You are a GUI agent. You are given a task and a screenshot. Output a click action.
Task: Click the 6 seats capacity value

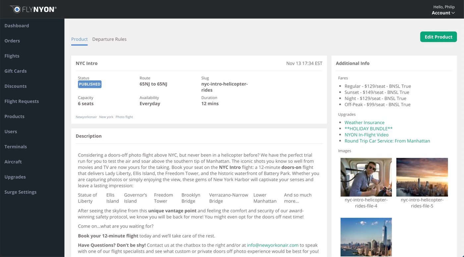[x=86, y=104]
